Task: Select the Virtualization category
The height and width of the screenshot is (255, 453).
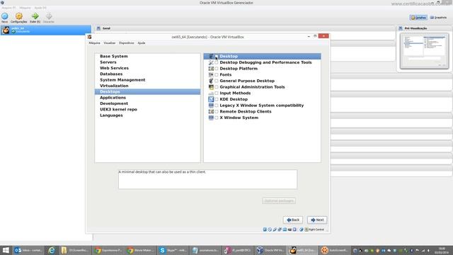Action: click(147, 86)
